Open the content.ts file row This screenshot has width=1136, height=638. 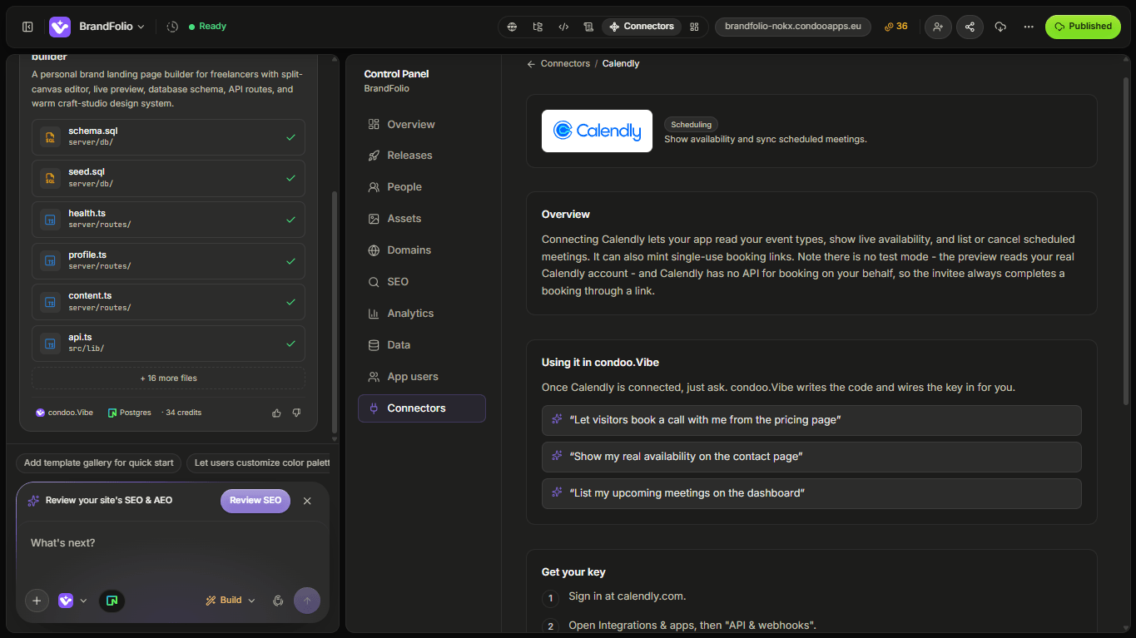168,302
